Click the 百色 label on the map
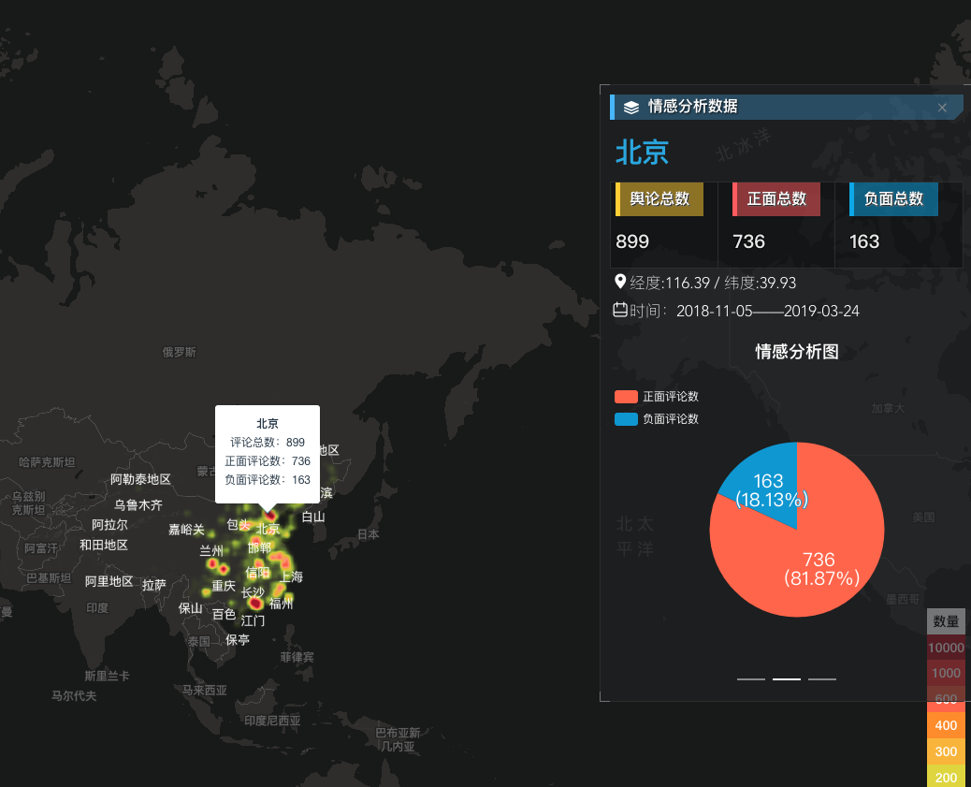The image size is (971, 787). (224, 614)
